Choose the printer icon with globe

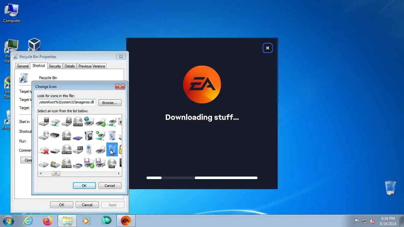tap(89, 122)
